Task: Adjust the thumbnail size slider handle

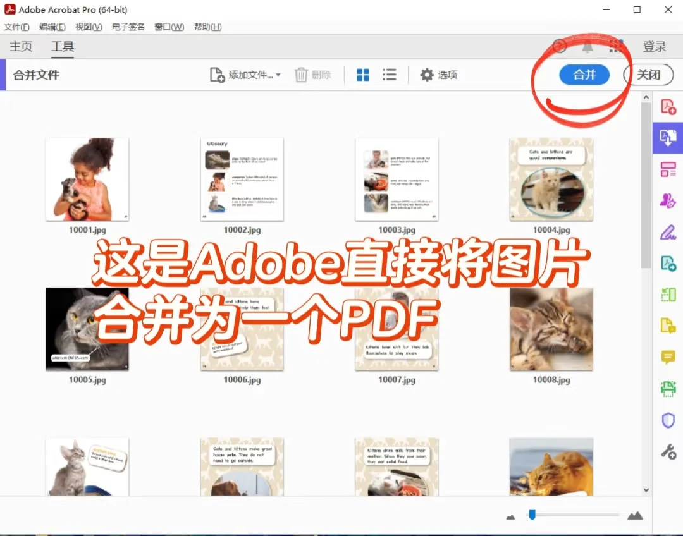Action: click(532, 515)
